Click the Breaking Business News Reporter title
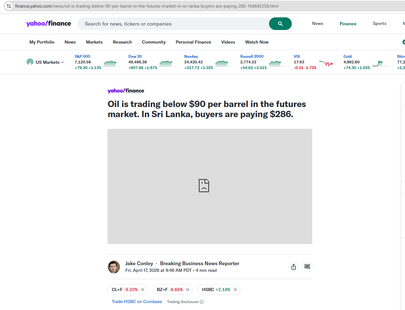 [200, 263]
